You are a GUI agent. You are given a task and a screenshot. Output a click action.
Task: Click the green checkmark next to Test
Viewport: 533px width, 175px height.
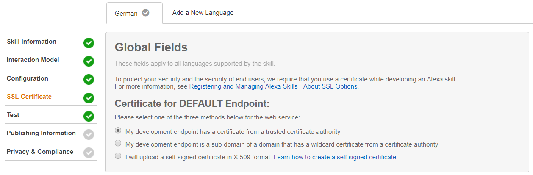pyautogui.click(x=89, y=116)
